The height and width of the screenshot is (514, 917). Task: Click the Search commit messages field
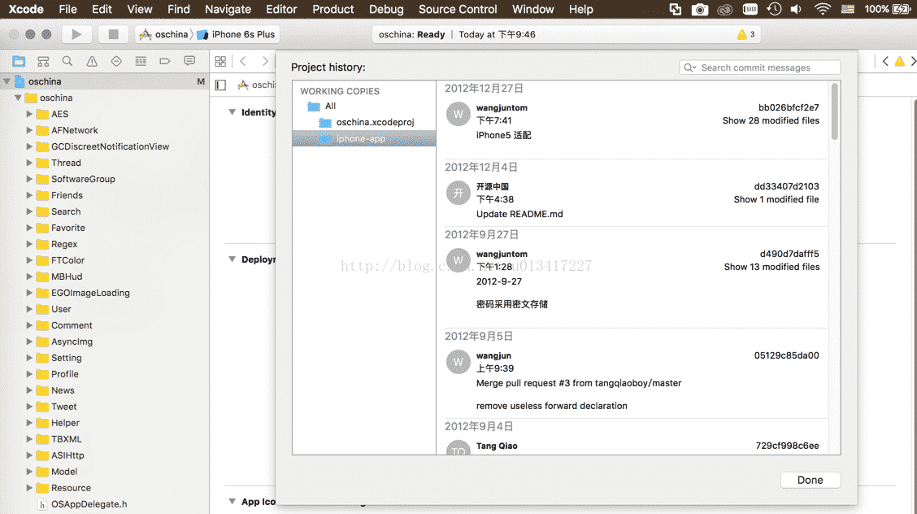tap(759, 68)
